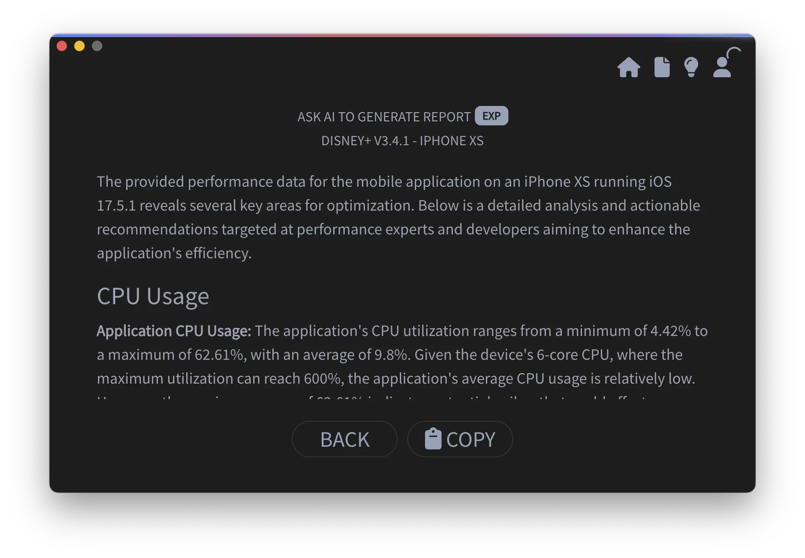805x558 pixels.
Task: Click the green fullscreen traffic light button
Action: coord(97,45)
